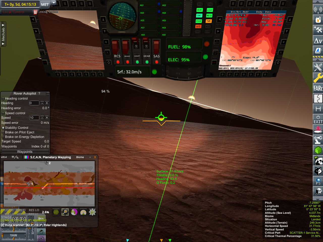Click the yellow wrench toolbar icon
The image size is (323, 242).
[318, 78]
